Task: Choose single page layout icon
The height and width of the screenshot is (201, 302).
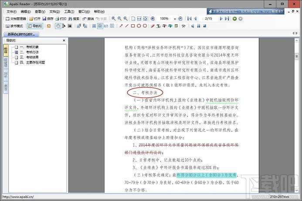Action: coord(94,26)
